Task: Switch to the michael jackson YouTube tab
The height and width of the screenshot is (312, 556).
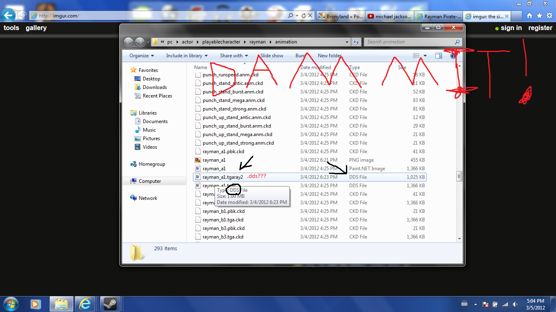Action: pyautogui.click(x=390, y=16)
